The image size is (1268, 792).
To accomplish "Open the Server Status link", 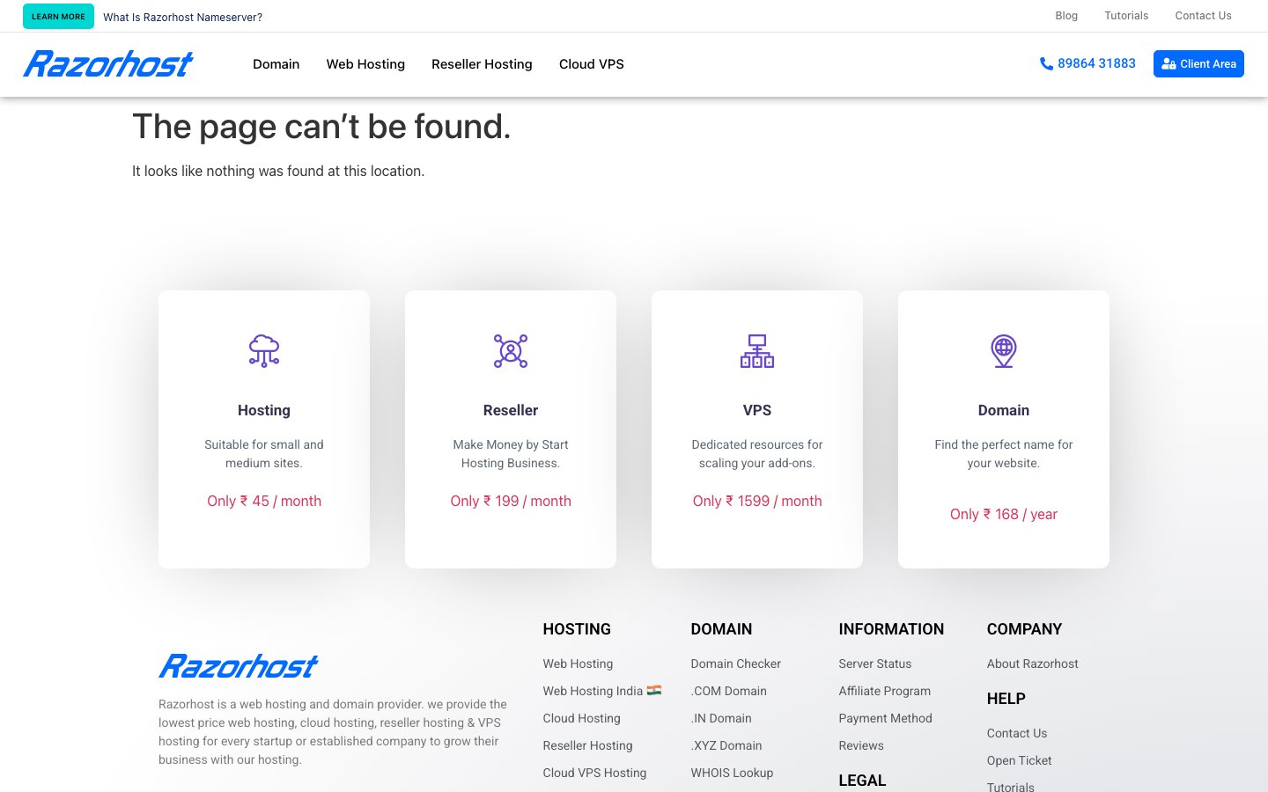I will (x=874, y=664).
